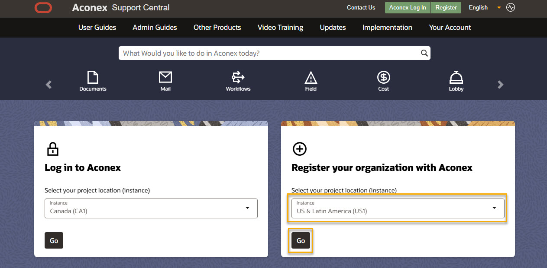This screenshot has height=268, width=547.
Task: Click the Aconex Support Central title
Action: point(121,7)
